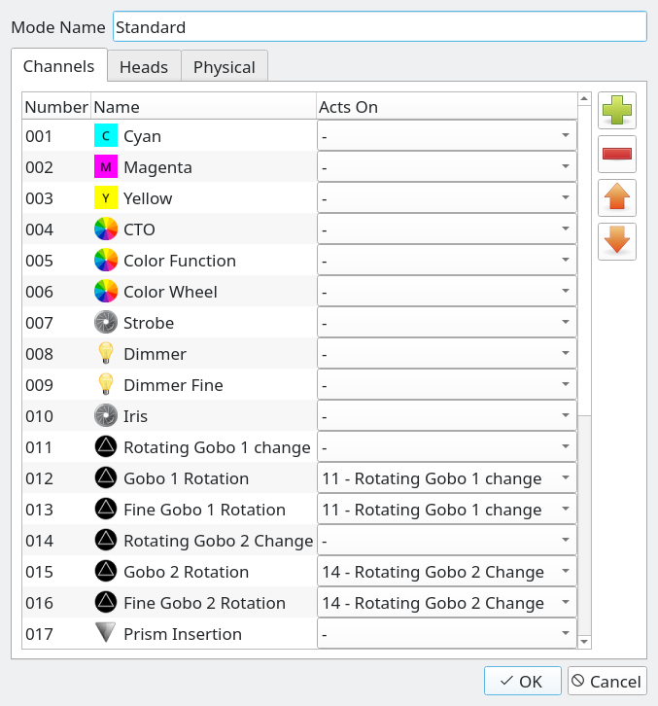Open Acts On dropdown for Iris channel
The image size is (658, 706).
tap(447, 415)
